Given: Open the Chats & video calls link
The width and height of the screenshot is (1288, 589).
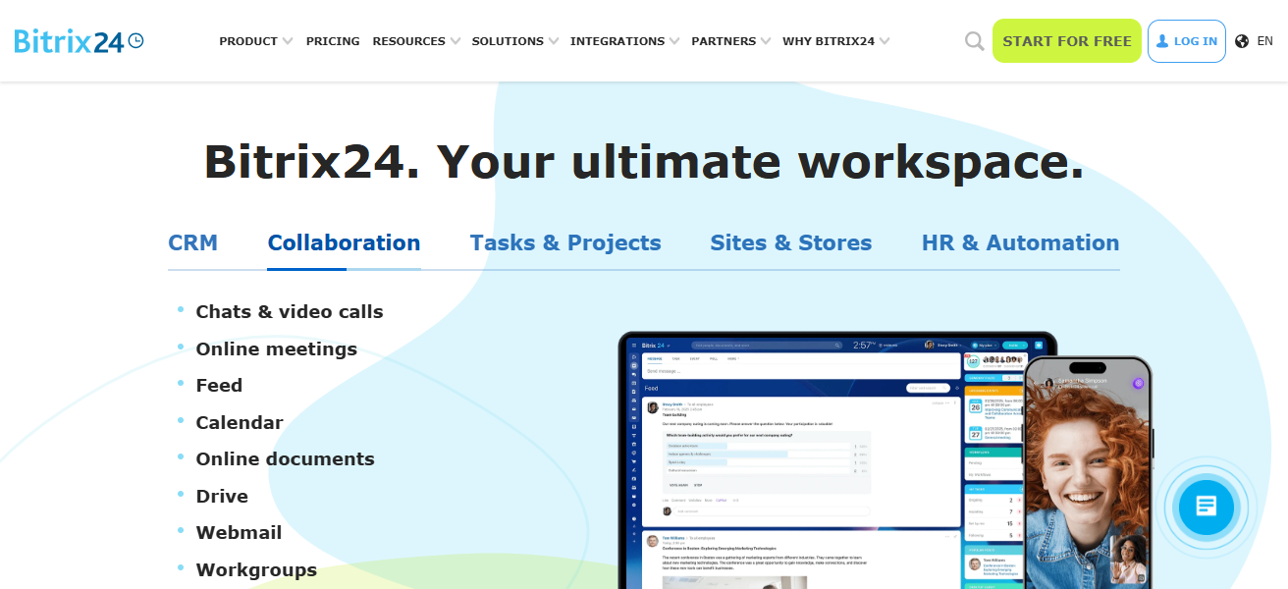Looking at the screenshot, I should pos(289,311).
